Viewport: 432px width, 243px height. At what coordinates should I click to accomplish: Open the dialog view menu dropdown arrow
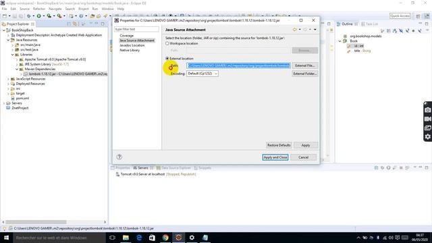point(315,30)
